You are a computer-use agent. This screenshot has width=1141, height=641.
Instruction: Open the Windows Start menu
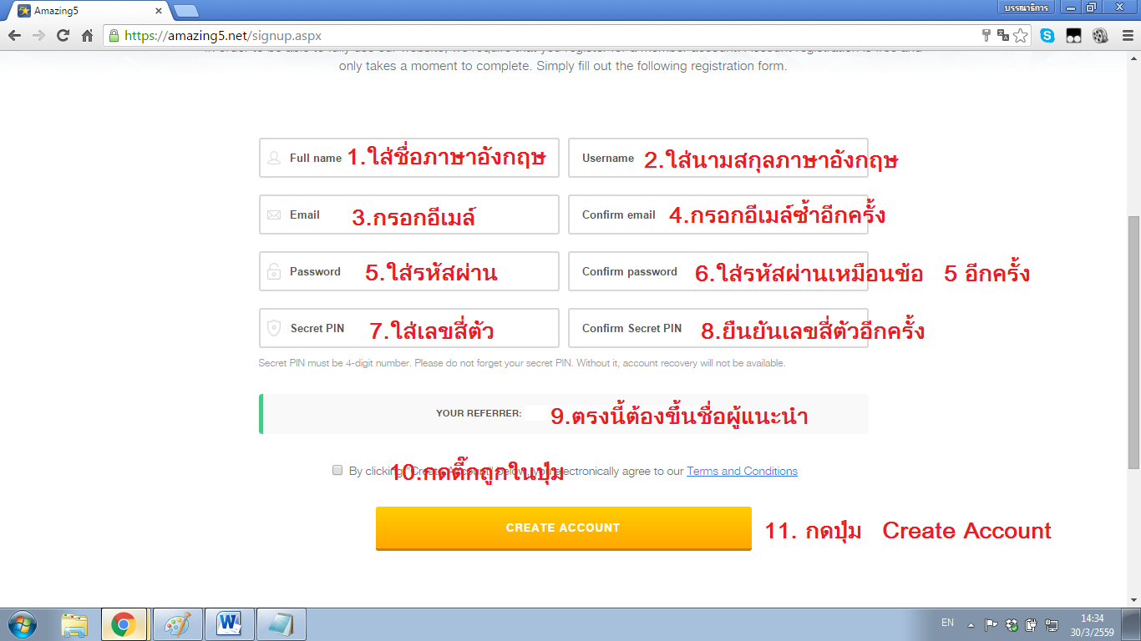pyautogui.click(x=22, y=624)
